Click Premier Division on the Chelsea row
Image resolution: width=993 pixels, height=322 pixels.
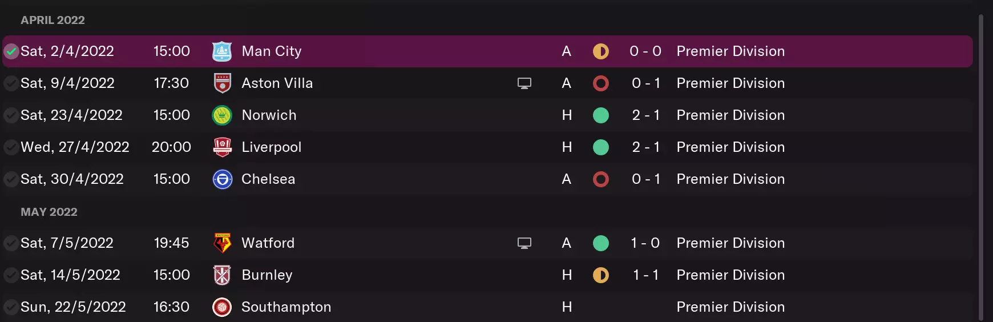[x=730, y=179]
